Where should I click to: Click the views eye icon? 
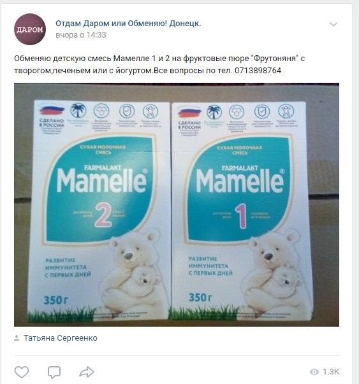coord(314,372)
